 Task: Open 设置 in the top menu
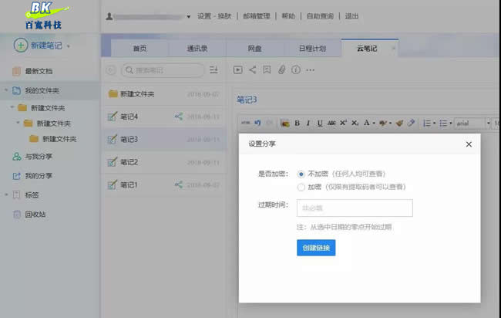click(x=204, y=16)
